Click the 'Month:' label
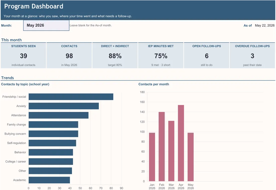 7,26
